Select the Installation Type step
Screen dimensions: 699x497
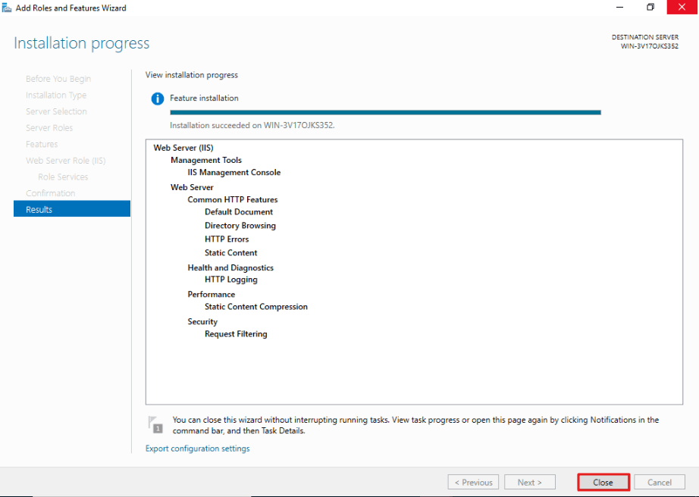click(x=56, y=95)
